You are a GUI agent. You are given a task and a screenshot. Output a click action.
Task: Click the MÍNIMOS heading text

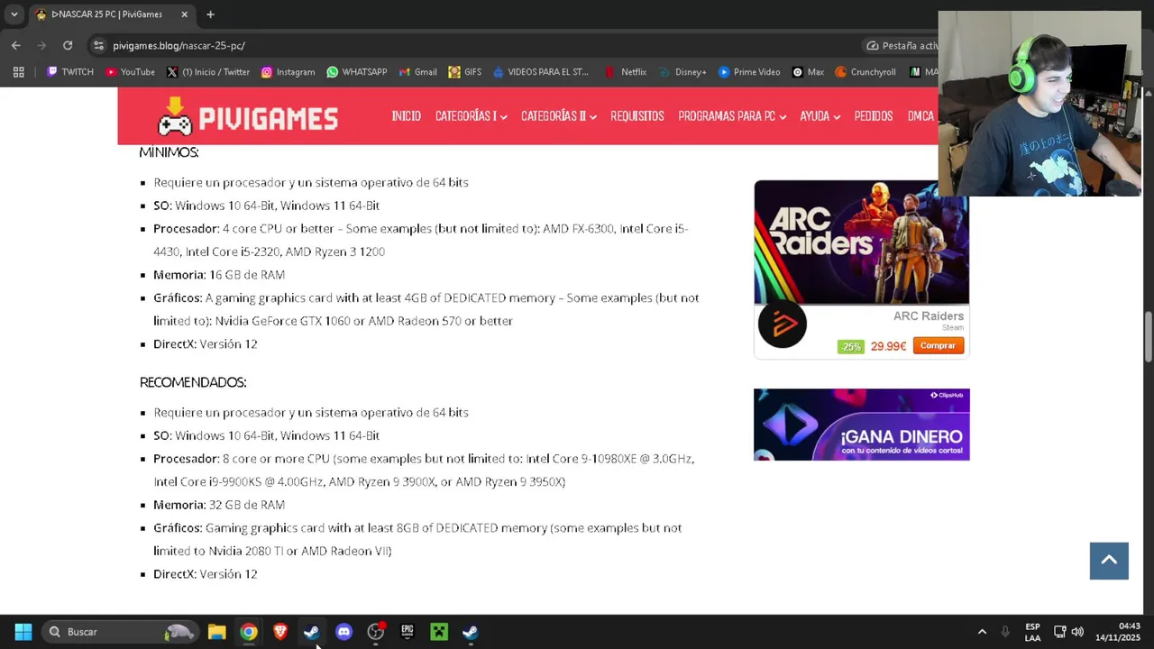(169, 152)
